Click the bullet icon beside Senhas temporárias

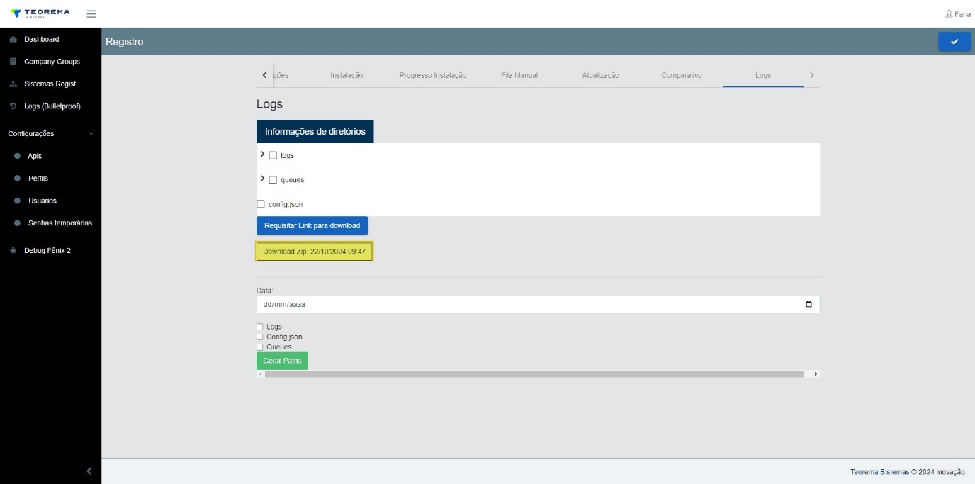coord(17,223)
